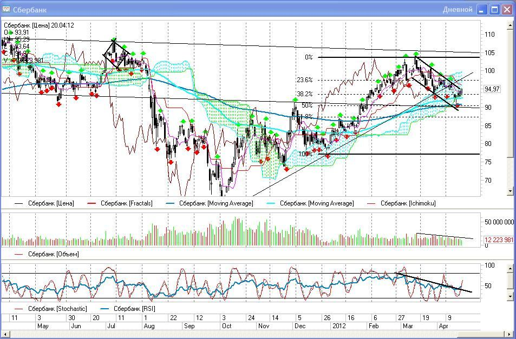Click the May month label on time axis
Screen dimensions: 516x339
pos(43,326)
